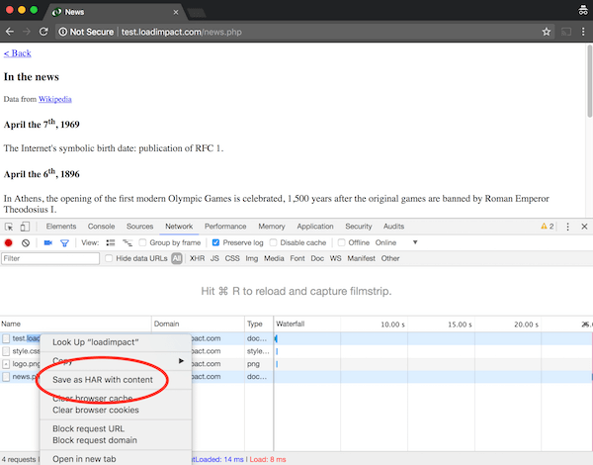Toggle the network filter funnel icon

[63, 242]
